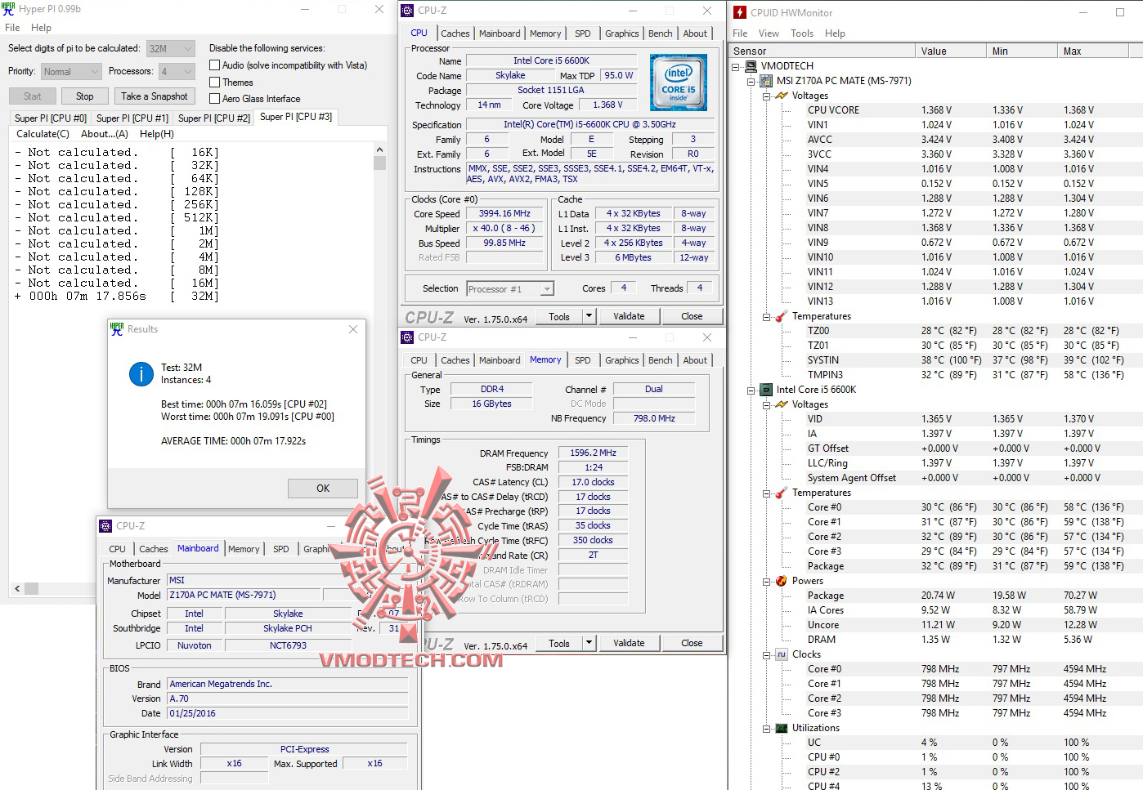Click the VMODTECH computer icon in HWMonitor
The image size is (1143, 790).
click(751, 66)
